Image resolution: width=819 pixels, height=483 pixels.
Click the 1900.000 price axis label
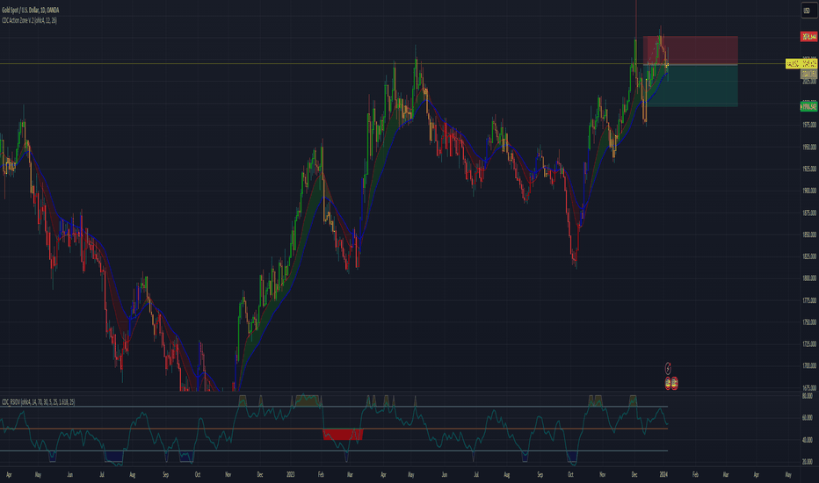tap(809, 191)
